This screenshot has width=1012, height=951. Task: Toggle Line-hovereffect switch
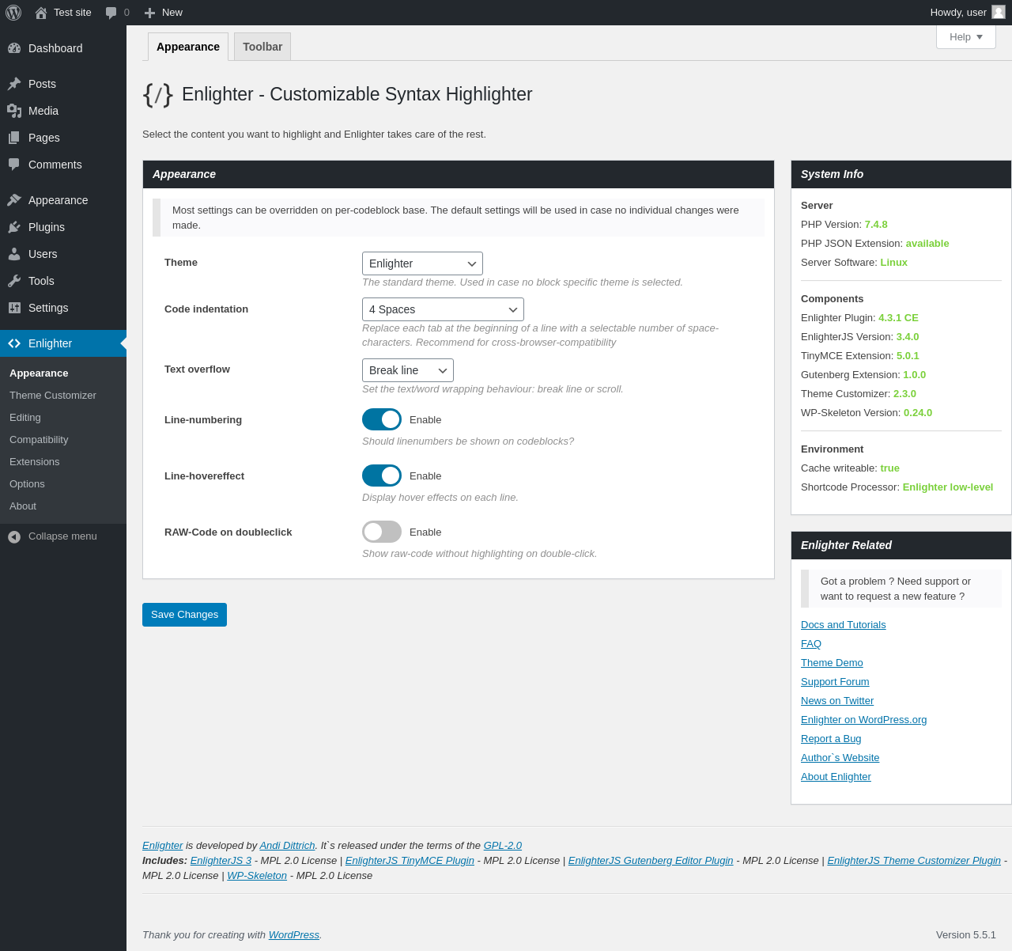[x=382, y=475]
